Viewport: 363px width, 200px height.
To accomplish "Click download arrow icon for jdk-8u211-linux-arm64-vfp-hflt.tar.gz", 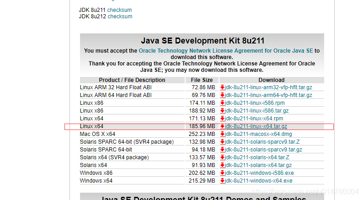I will 222,95.
